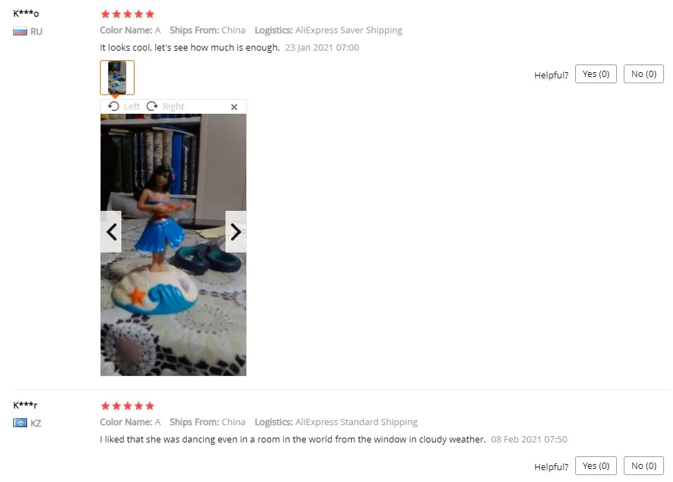The height and width of the screenshot is (482, 673).
Task: Vote No on K***r's review helpfulness
Action: pyautogui.click(x=643, y=465)
